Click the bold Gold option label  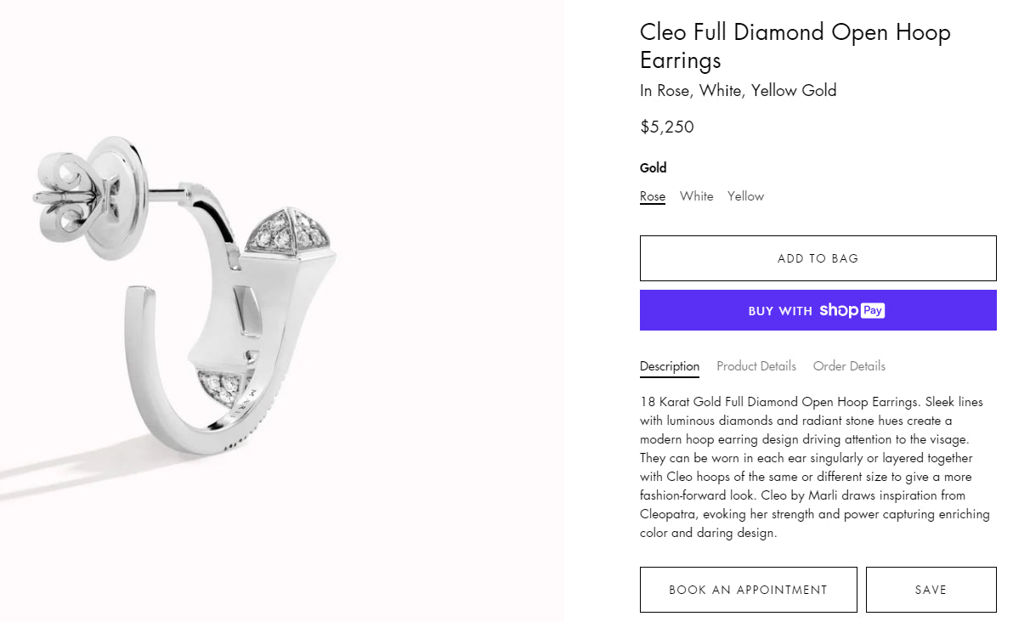653,167
